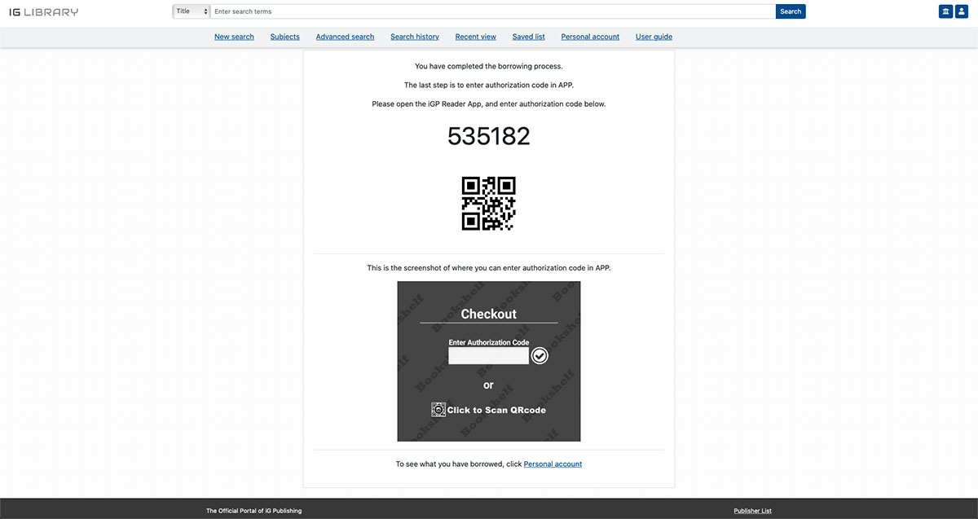Open the user profile icon button
This screenshot has width=978, height=519.
[961, 11]
